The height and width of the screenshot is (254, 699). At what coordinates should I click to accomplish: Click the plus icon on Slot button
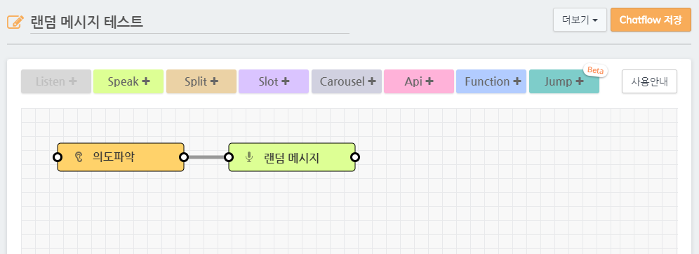click(x=286, y=81)
